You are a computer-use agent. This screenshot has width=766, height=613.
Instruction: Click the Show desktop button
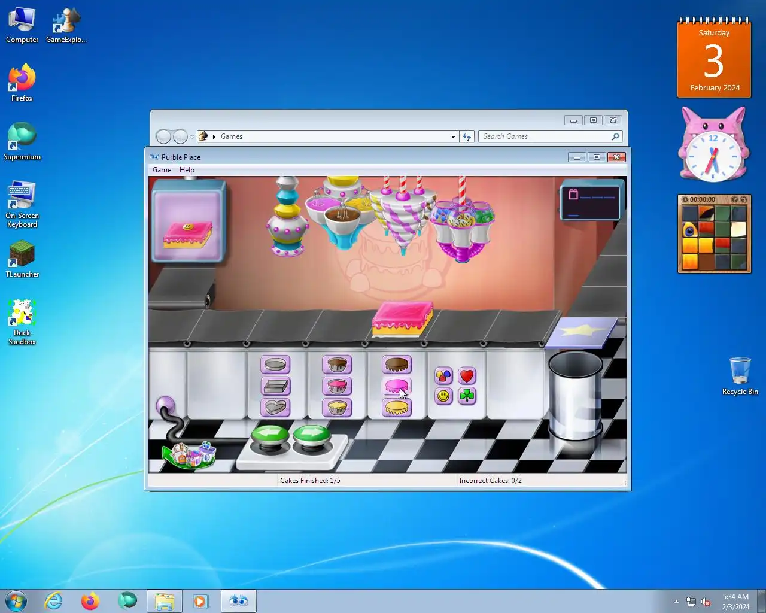tap(761, 601)
